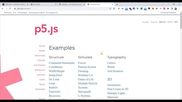Switch language to Español
182x102 pixels.
coord(154,22)
